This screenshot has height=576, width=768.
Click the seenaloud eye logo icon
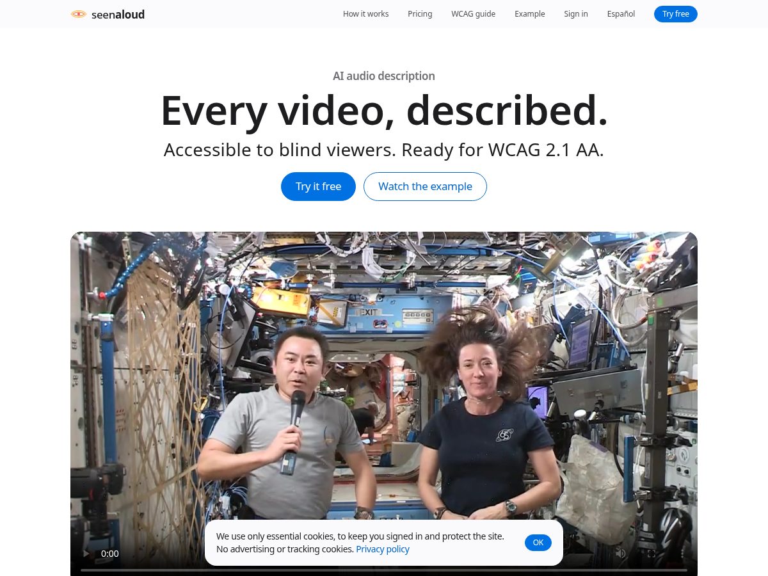pos(78,14)
